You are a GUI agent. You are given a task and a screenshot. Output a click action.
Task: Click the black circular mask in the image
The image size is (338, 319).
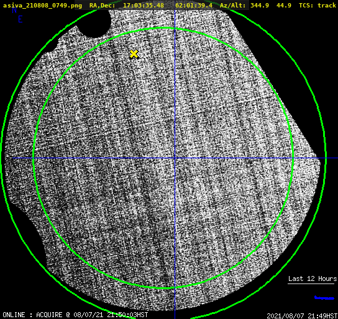95,23
